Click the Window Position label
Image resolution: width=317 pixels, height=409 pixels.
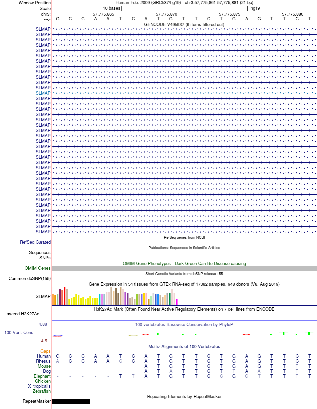pyautogui.click(x=35, y=3)
